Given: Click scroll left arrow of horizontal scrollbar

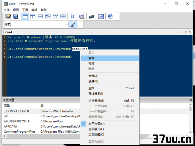Looking at the screenshot, I should pos(5,136).
